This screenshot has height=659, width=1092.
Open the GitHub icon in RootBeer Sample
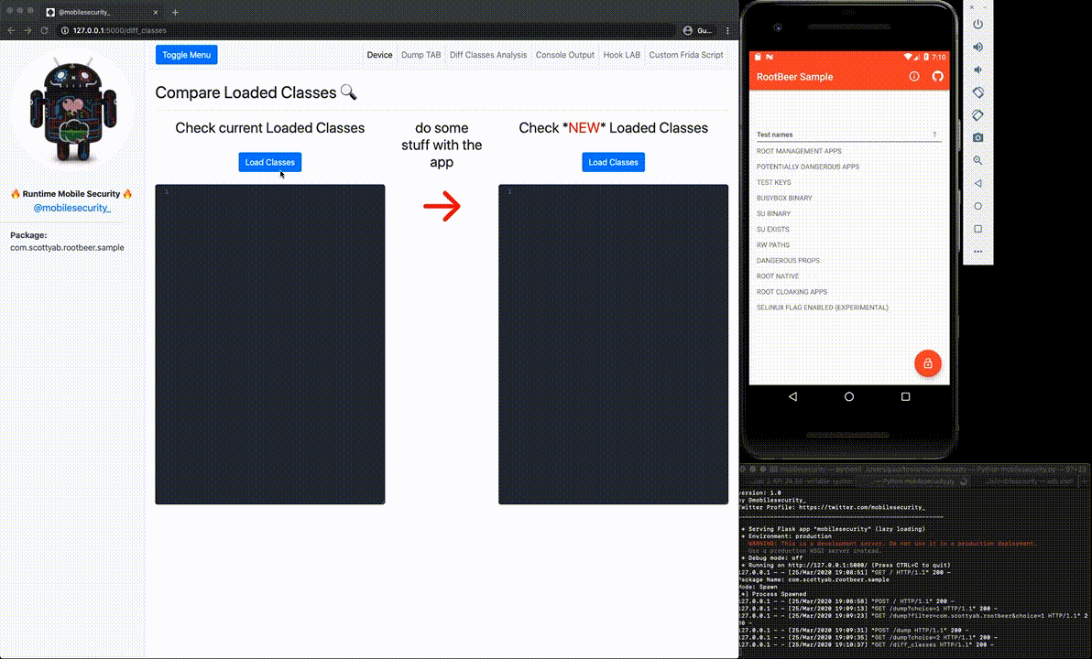[x=936, y=77]
